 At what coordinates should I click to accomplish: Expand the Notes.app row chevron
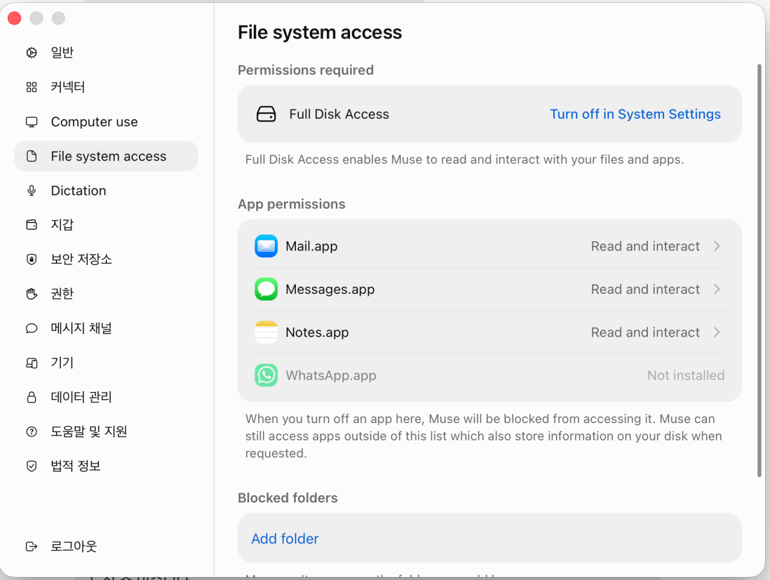(x=716, y=332)
